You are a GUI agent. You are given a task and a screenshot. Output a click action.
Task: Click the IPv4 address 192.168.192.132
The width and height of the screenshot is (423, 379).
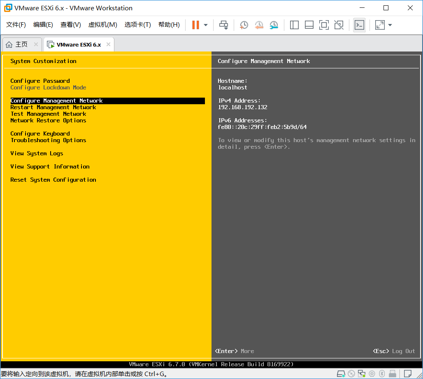pos(242,107)
